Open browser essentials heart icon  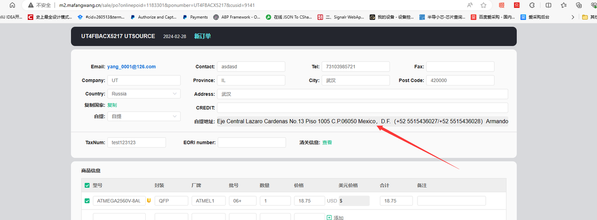coord(593,5)
